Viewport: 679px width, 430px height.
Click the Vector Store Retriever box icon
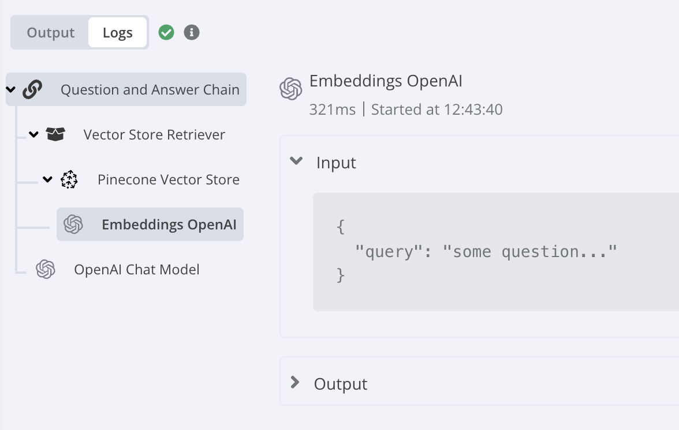tap(55, 134)
